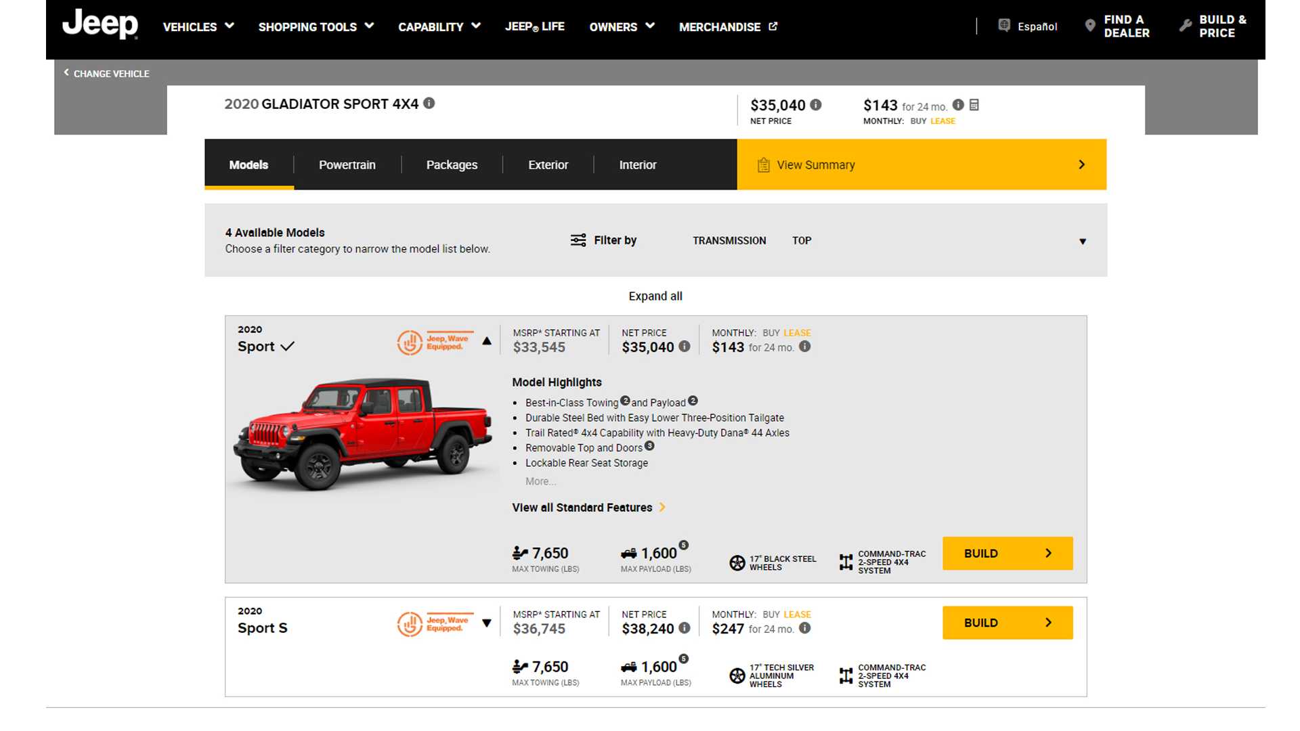The width and height of the screenshot is (1300, 731).
Task: Select the Models tab
Action: tap(248, 164)
